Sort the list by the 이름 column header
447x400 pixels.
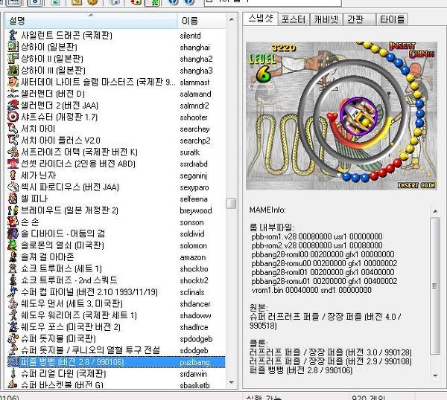point(202,21)
